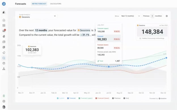This screenshot has width=177, height=110.
Task: Click the Dec 21 data point on chart
Action: (32, 68)
